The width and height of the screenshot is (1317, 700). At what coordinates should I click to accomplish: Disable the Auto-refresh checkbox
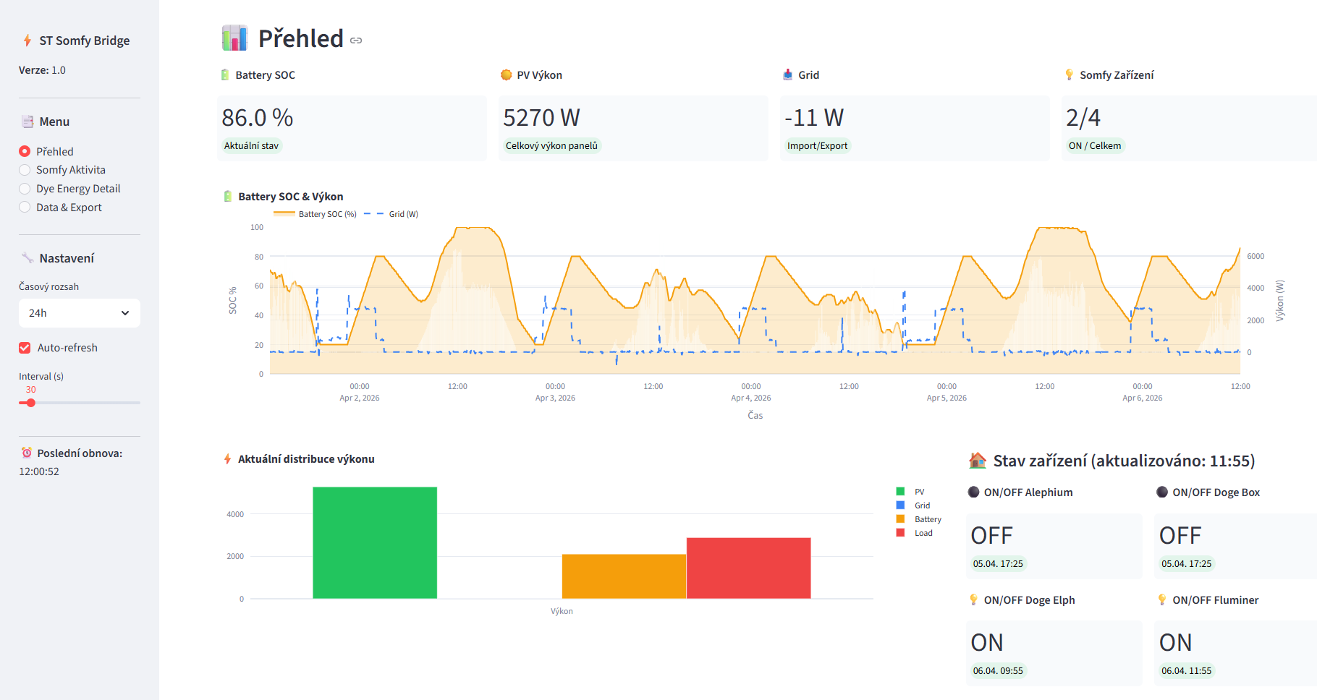pos(25,348)
